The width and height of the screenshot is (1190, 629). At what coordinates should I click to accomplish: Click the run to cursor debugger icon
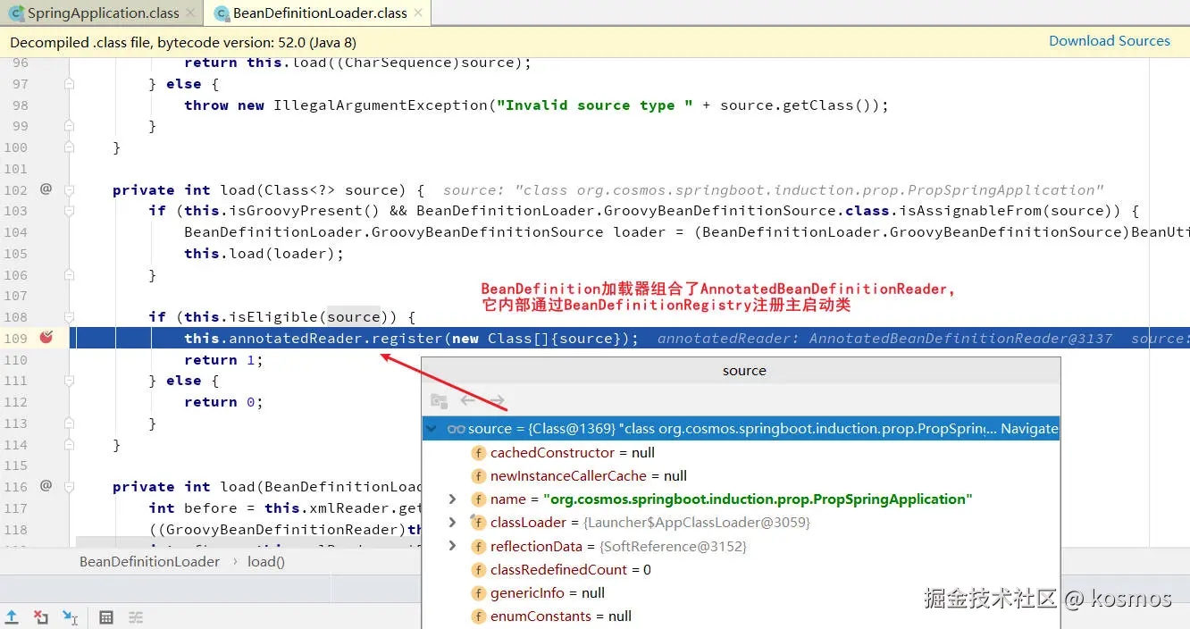70,616
